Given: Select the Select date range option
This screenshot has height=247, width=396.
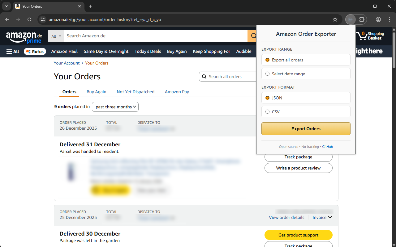Looking at the screenshot, I should 306,74.
